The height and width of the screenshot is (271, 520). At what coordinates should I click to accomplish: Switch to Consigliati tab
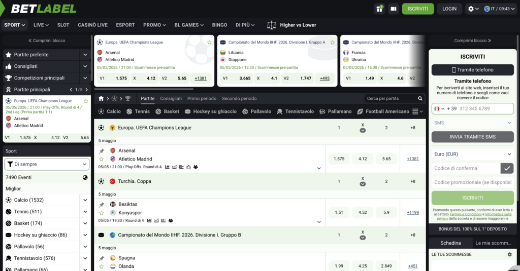tap(171, 99)
